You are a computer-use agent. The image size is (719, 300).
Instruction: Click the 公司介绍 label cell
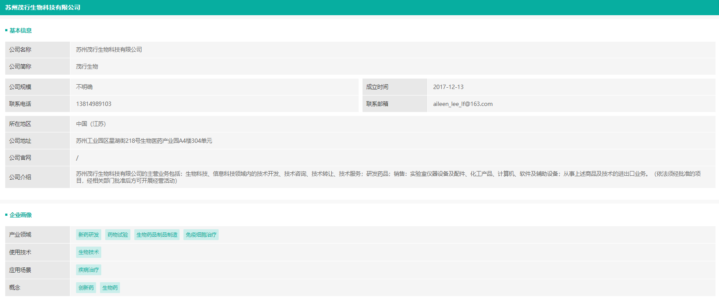tap(37, 177)
